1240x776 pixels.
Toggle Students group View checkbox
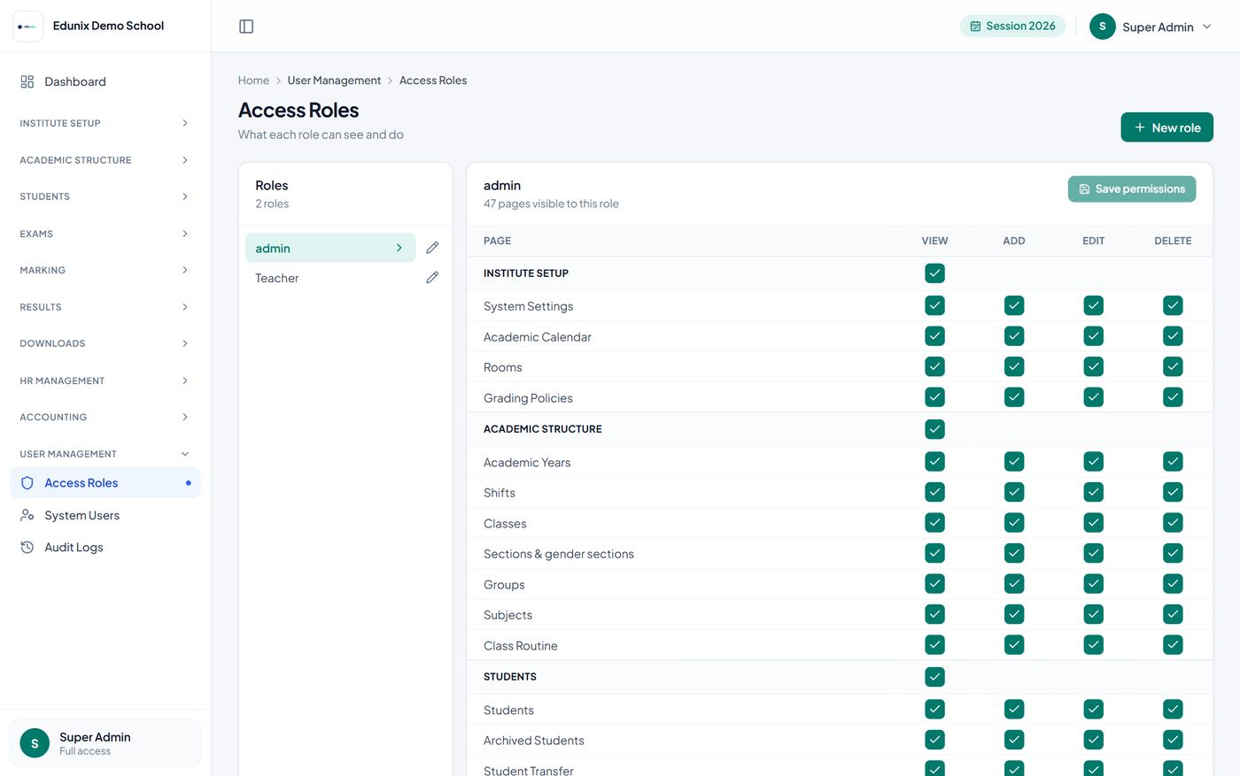point(934,677)
